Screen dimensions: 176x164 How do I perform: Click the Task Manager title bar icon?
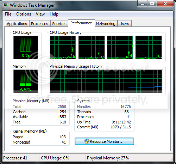(x=6, y=5)
